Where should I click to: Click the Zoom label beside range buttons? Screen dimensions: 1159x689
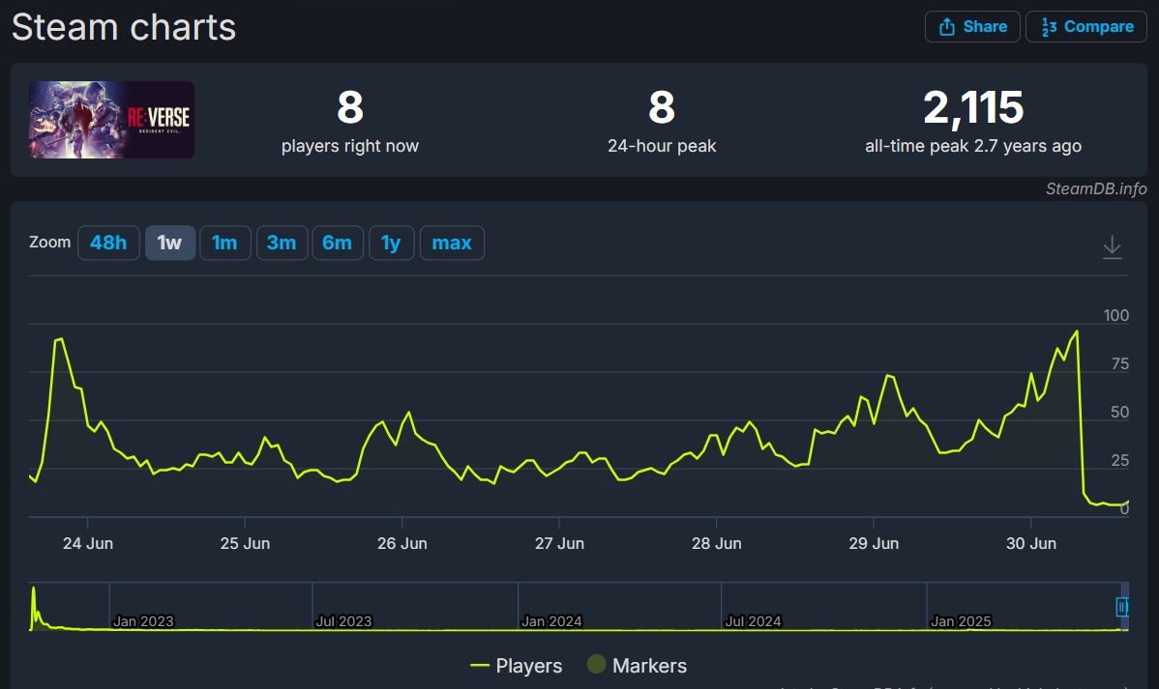(49, 243)
